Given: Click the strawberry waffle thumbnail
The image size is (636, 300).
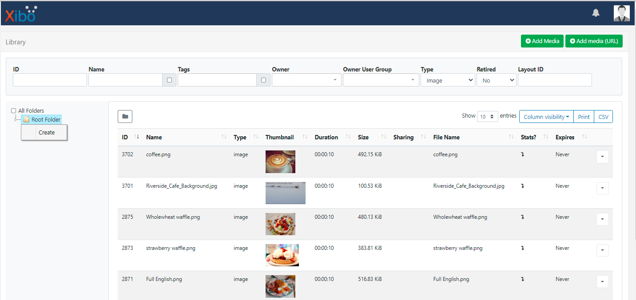Looking at the screenshot, I should coord(282,255).
